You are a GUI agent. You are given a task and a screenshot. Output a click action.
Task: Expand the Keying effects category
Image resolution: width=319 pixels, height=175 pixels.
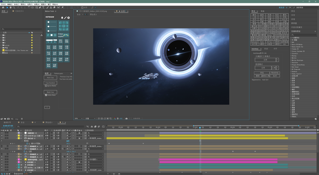tap(291, 56)
